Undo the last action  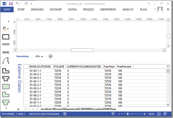pyautogui.click(x=17, y=3)
